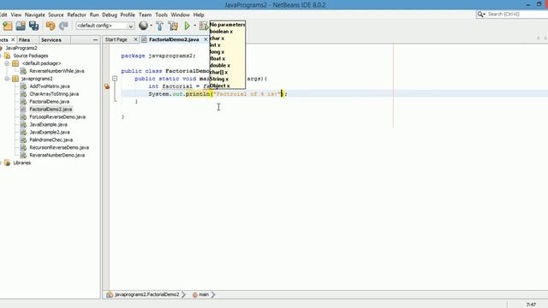Click the Build Project hammer icon

point(160,26)
